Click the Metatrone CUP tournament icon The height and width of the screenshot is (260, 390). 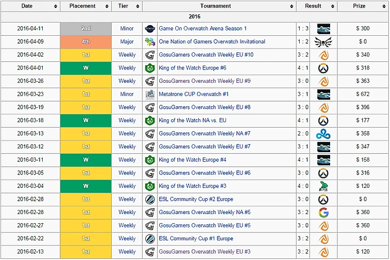click(150, 94)
